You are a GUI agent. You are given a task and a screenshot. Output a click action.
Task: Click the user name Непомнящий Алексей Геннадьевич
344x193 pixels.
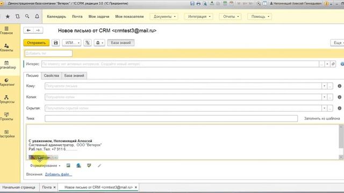[296, 4]
